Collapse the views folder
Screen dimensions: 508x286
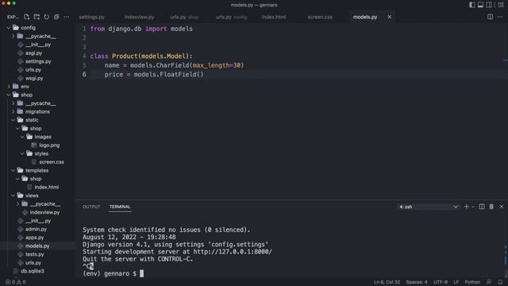[x=13, y=195]
